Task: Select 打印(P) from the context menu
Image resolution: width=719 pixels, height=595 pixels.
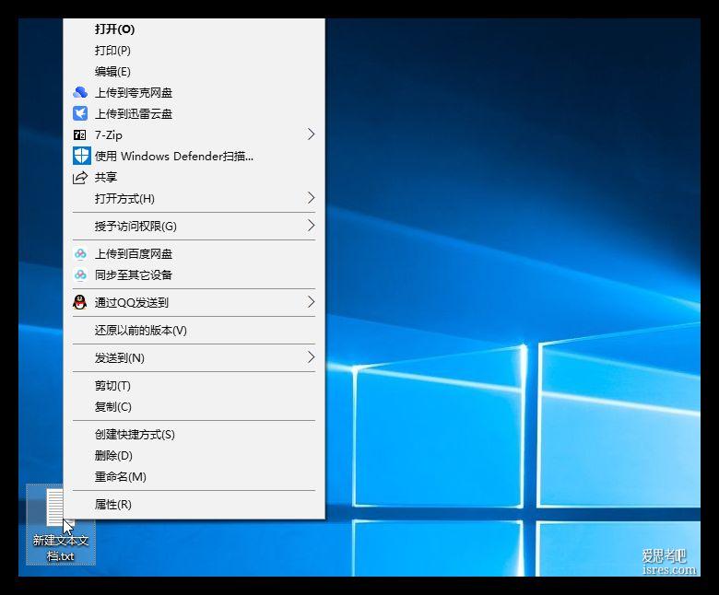Action: [x=112, y=50]
